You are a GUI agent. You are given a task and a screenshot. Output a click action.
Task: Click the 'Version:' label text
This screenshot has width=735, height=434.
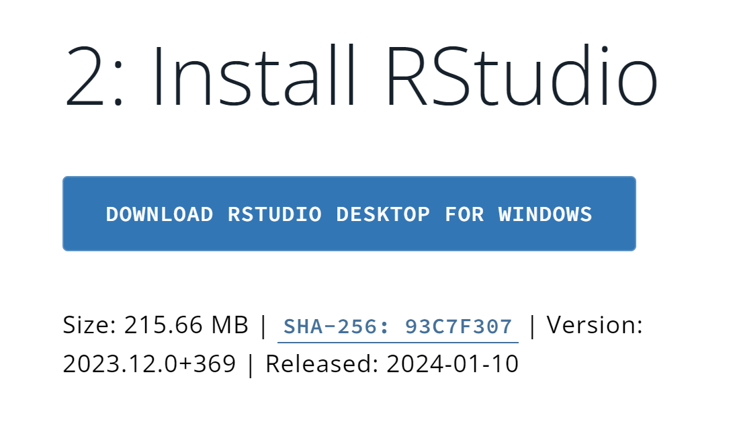595,326
